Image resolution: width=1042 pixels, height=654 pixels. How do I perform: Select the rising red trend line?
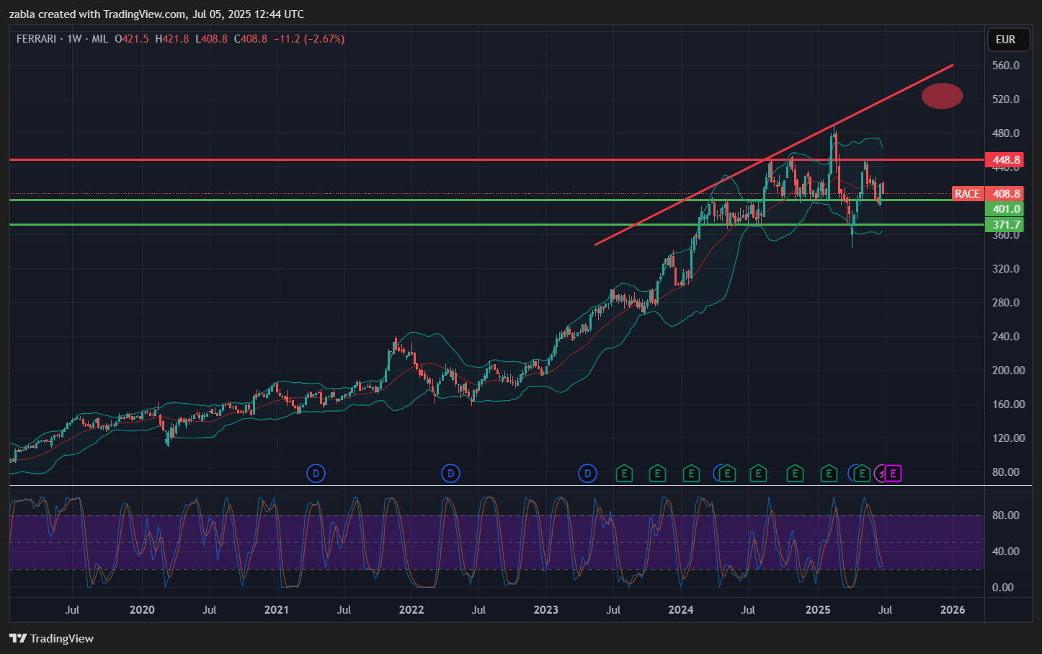coord(773,155)
